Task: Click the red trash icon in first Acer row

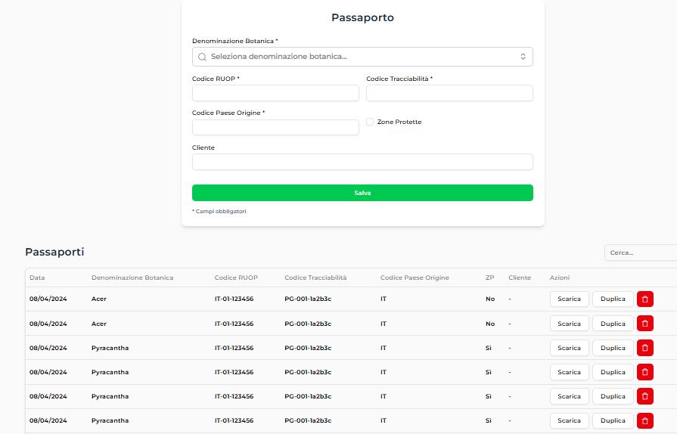Action: (644, 299)
